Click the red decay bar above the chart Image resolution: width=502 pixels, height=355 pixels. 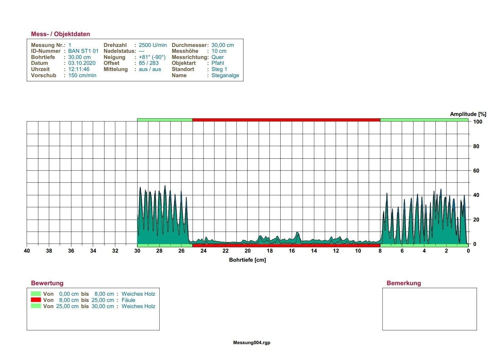click(x=286, y=120)
